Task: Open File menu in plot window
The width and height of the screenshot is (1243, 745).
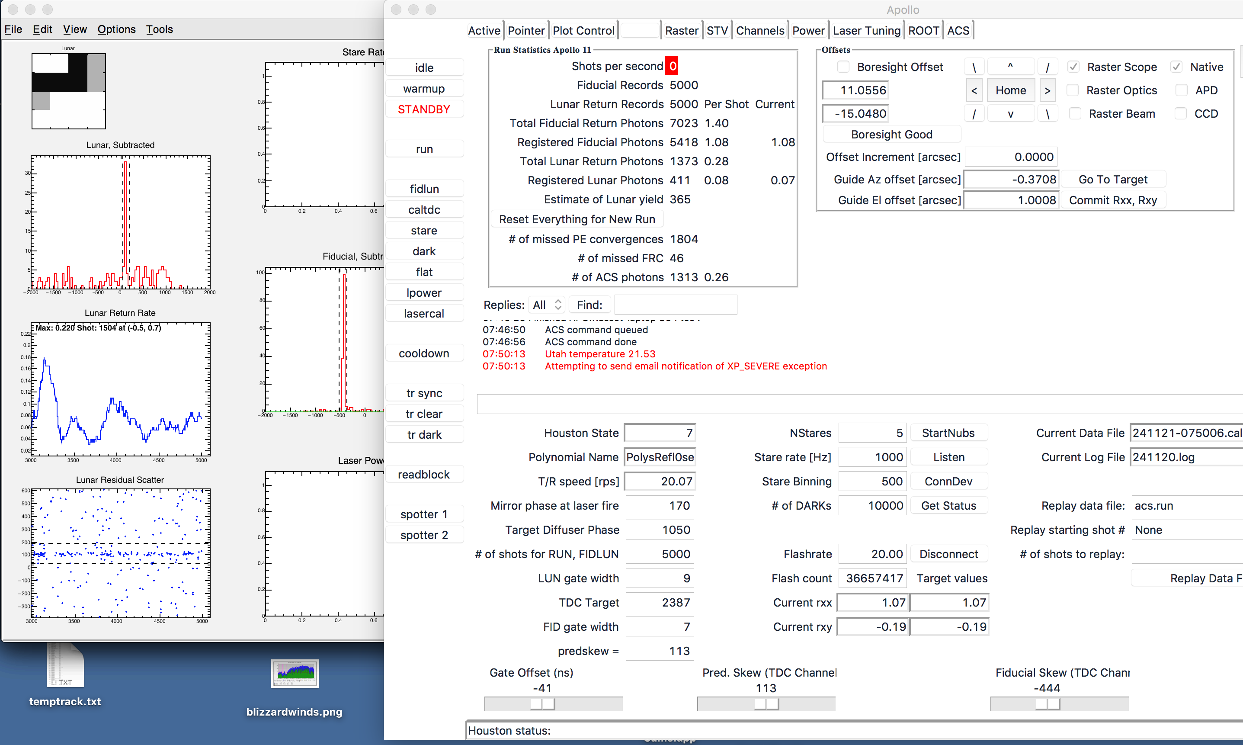Action: pyautogui.click(x=13, y=29)
